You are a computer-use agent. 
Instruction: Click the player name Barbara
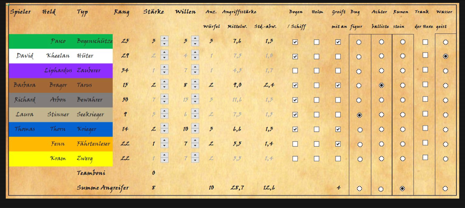pyautogui.click(x=25, y=85)
